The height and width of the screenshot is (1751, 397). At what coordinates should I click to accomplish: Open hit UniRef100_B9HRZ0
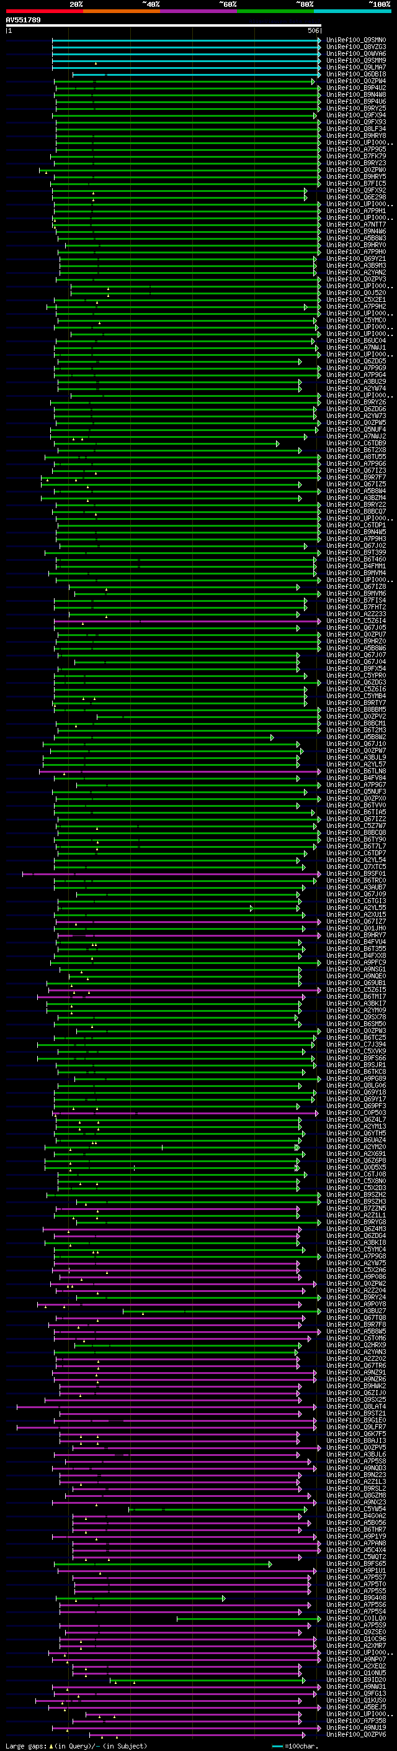(x=355, y=641)
